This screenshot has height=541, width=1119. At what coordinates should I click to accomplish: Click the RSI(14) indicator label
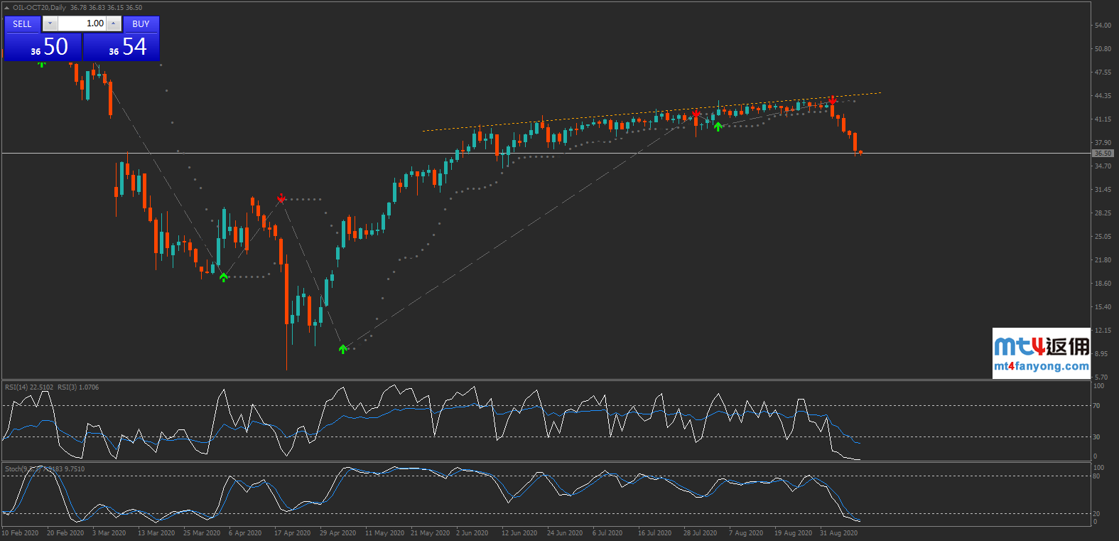tap(28, 387)
